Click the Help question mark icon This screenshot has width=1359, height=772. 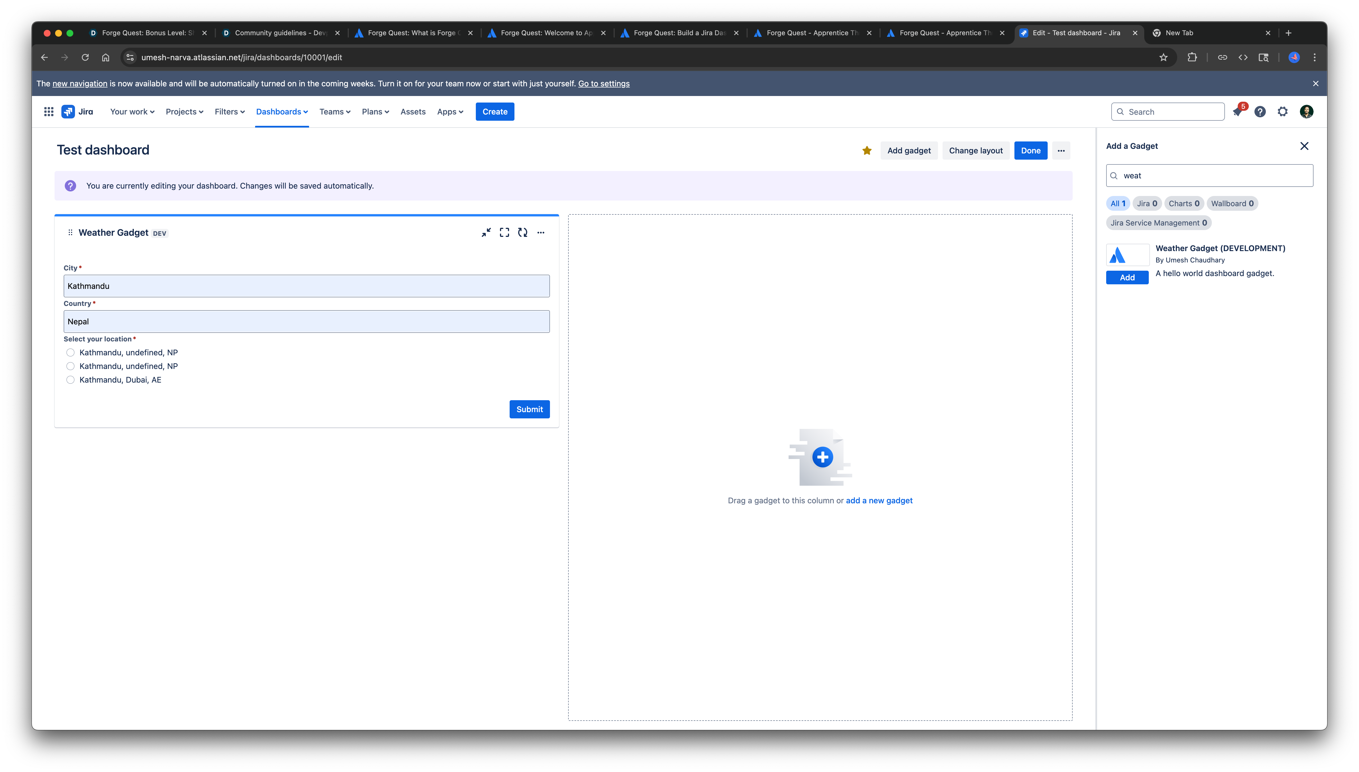pyautogui.click(x=1260, y=111)
